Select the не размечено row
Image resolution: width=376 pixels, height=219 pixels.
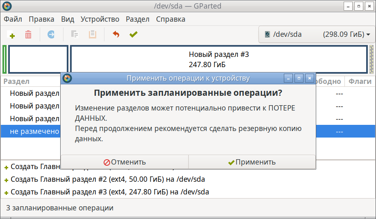point(188,131)
